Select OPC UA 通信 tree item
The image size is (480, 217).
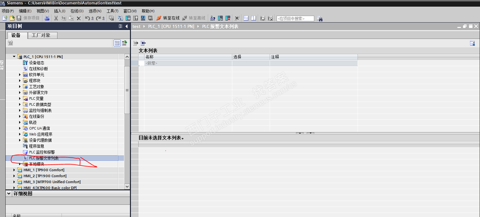click(40, 128)
